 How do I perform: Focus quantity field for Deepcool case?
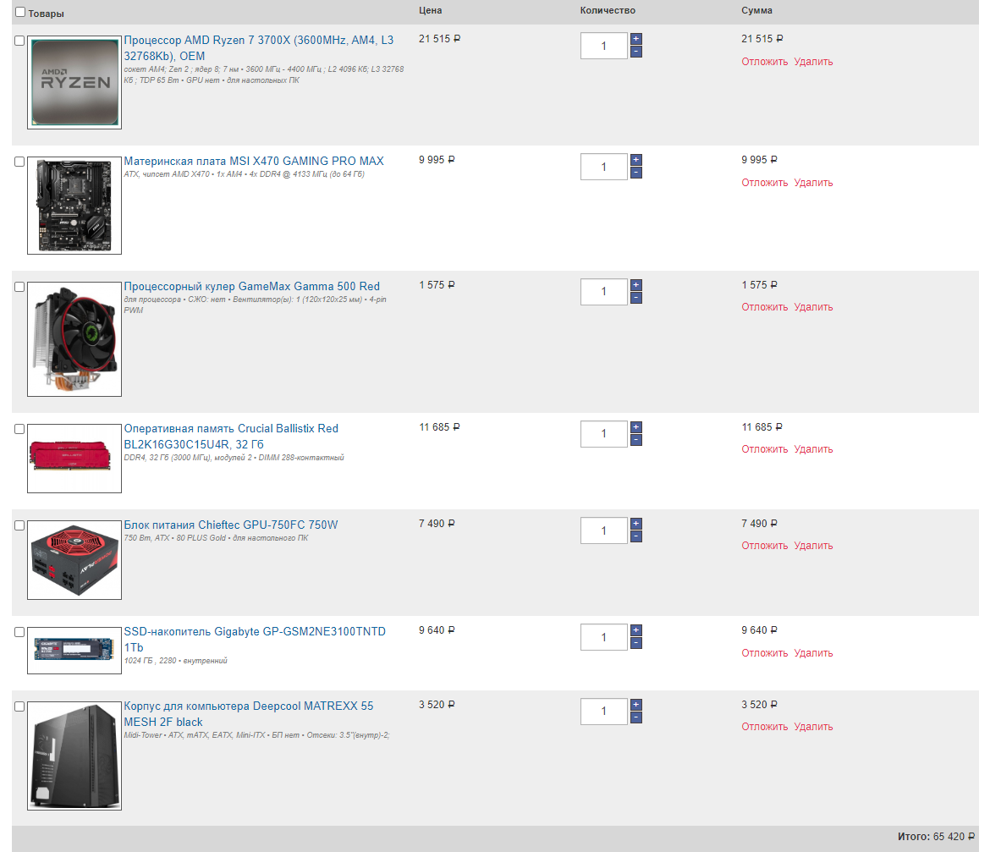click(x=603, y=712)
